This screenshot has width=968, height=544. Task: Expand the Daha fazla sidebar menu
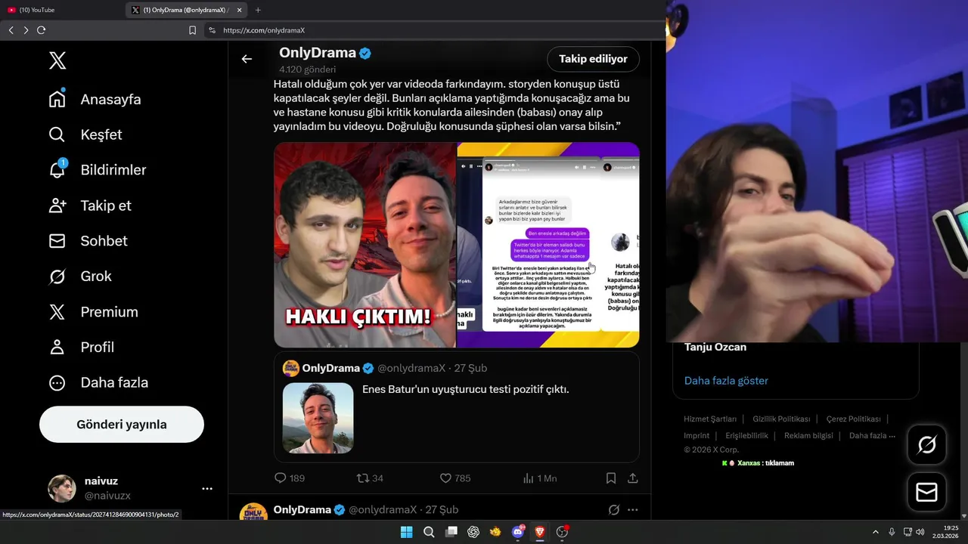[98, 383]
